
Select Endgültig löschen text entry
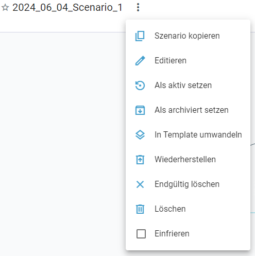pos(187,184)
